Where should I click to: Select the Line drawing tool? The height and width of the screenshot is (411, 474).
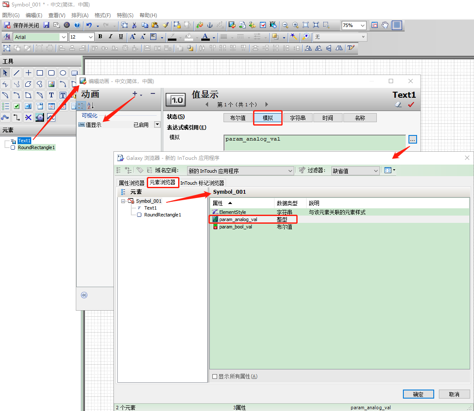pyautogui.click(x=17, y=73)
